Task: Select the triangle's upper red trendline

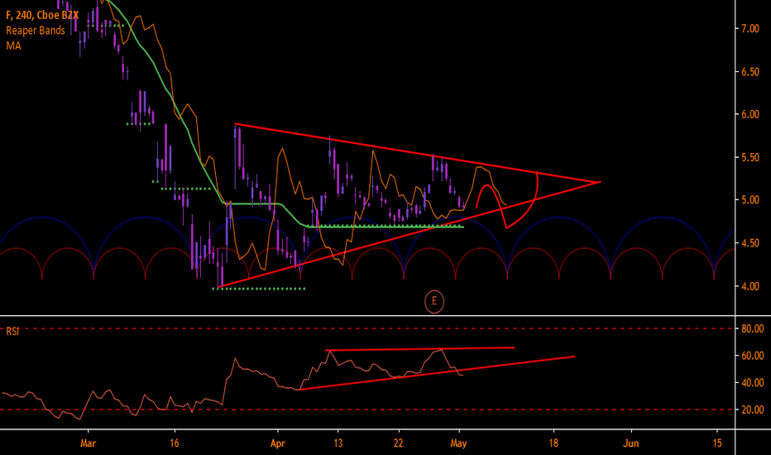Action: point(417,152)
